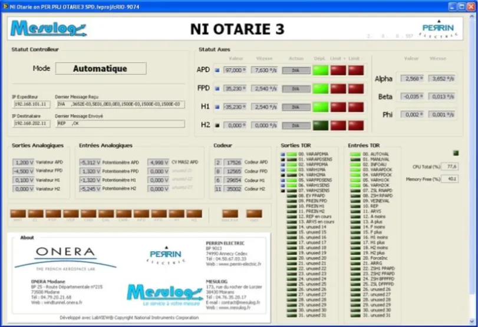Click the contact@mesulog.fr email address

pyautogui.click(x=239, y=302)
